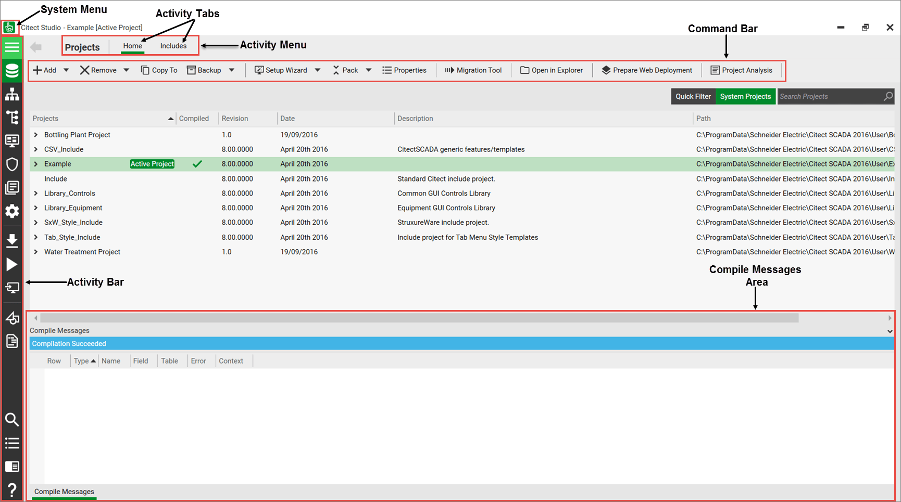Click the Pack command
Image resolution: width=901 pixels, height=502 pixels.
coord(345,70)
